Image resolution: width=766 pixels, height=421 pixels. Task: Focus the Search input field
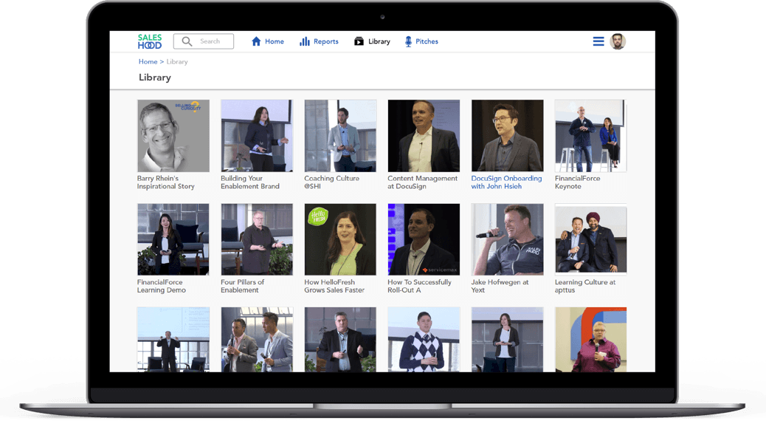[204, 41]
